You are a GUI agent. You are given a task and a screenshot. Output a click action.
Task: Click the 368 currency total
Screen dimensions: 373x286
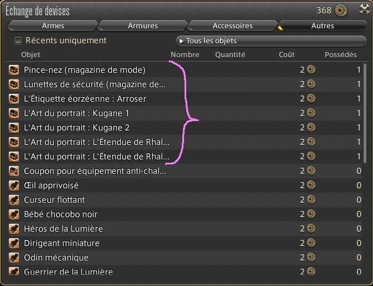[324, 11]
